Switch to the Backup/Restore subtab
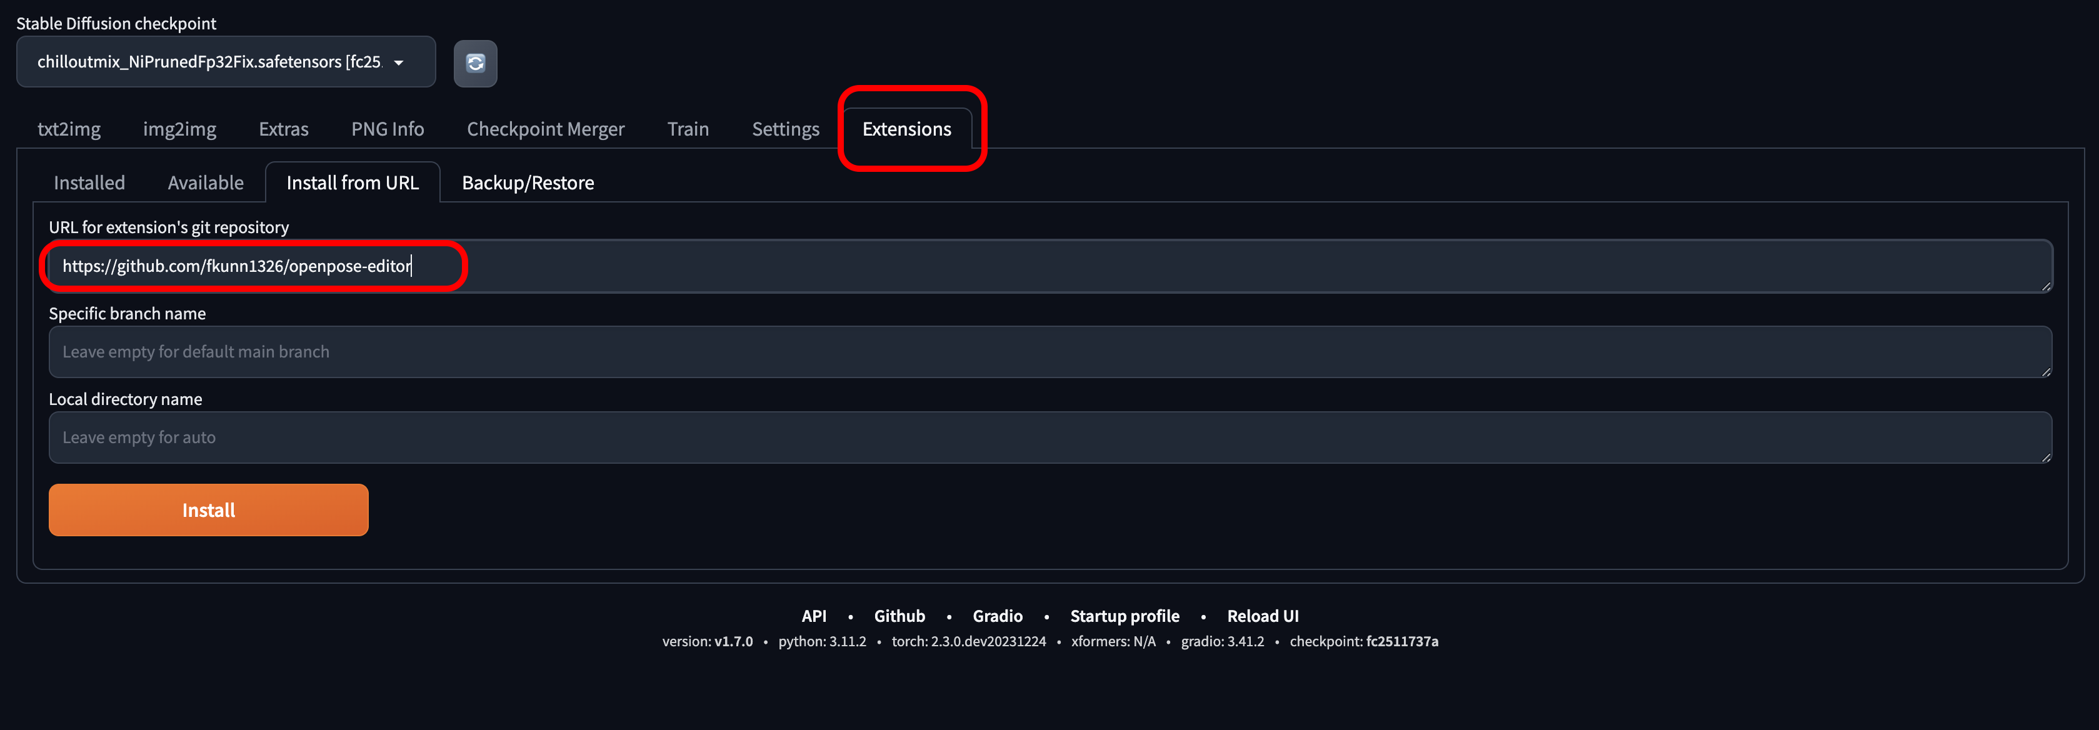The width and height of the screenshot is (2099, 730). point(527,182)
